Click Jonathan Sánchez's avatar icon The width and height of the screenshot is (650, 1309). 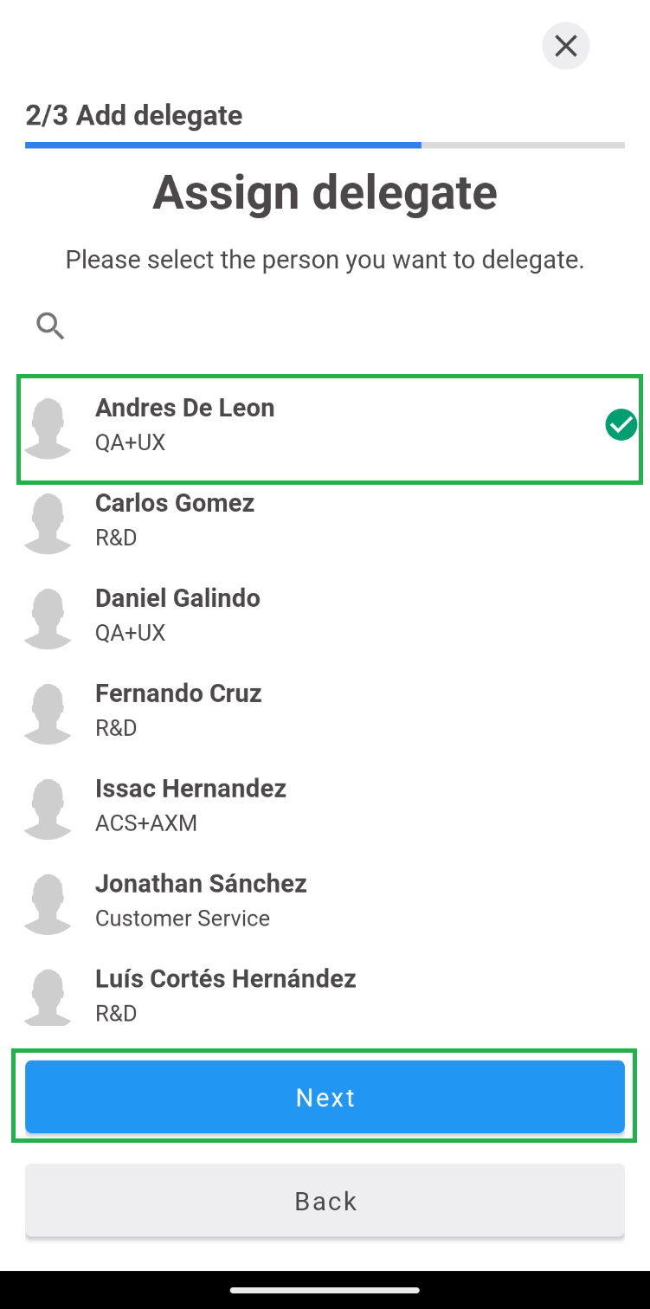(x=48, y=905)
